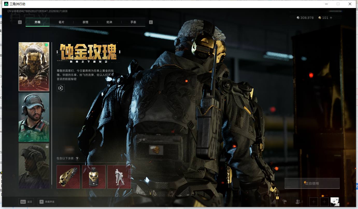Click the 正在使用 button
This screenshot has width=358, height=209.
tap(312, 183)
